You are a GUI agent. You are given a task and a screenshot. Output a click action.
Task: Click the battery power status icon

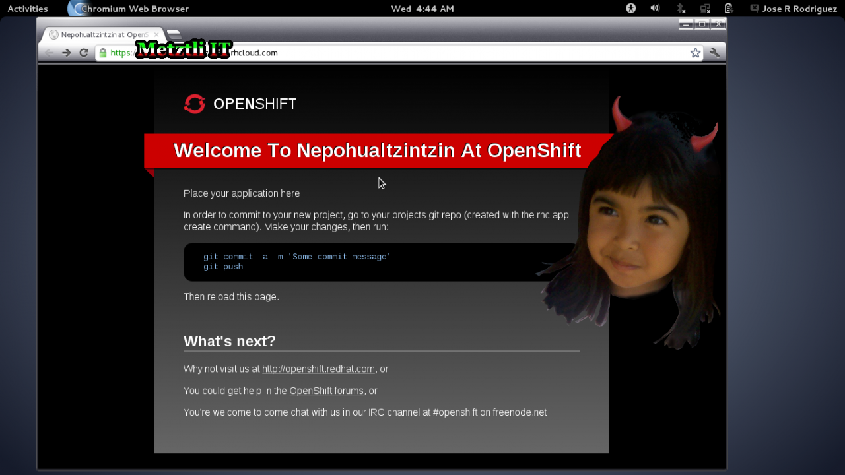coord(729,9)
